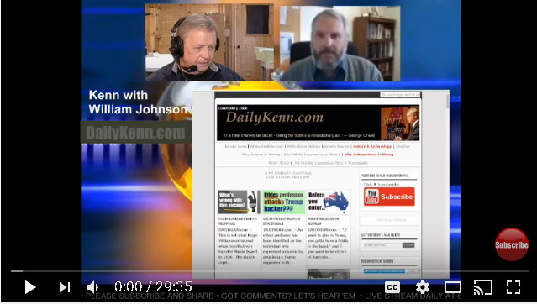537x304 pixels.
Task: Click the headset host's webcam feed
Action: [209, 43]
